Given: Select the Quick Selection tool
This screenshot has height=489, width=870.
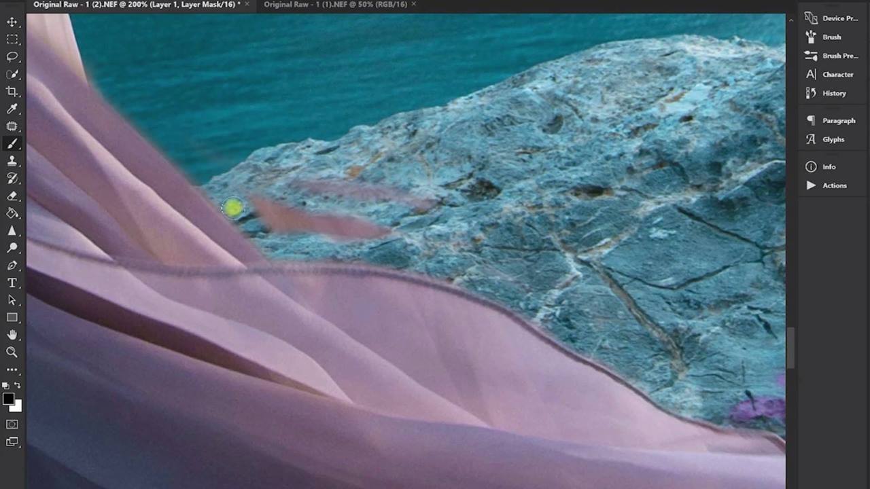Looking at the screenshot, I should click(x=12, y=74).
